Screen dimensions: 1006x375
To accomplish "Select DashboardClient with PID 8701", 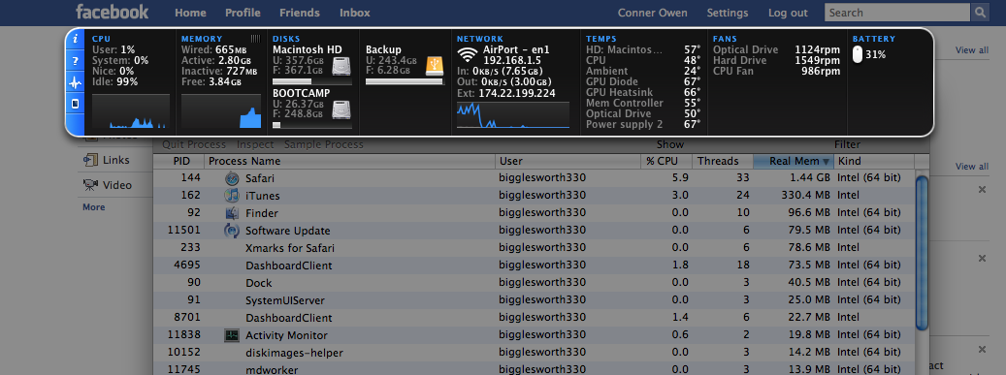I will click(x=534, y=318).
